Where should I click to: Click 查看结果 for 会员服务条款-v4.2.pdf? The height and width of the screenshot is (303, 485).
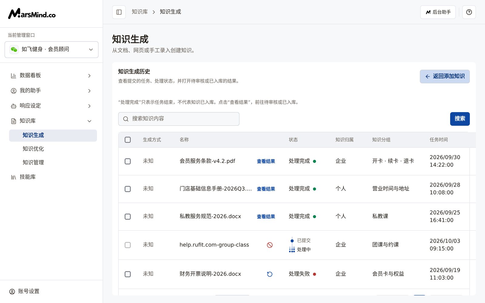266,161
